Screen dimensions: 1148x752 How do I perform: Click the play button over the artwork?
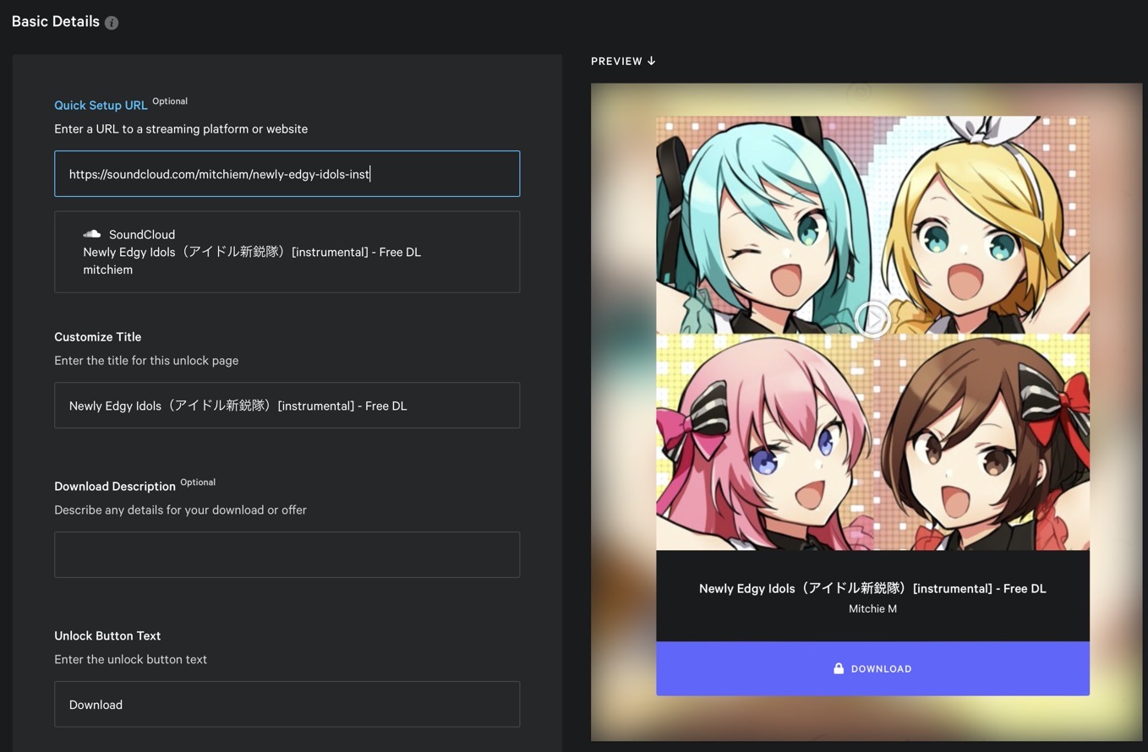(x=872, y=320)
